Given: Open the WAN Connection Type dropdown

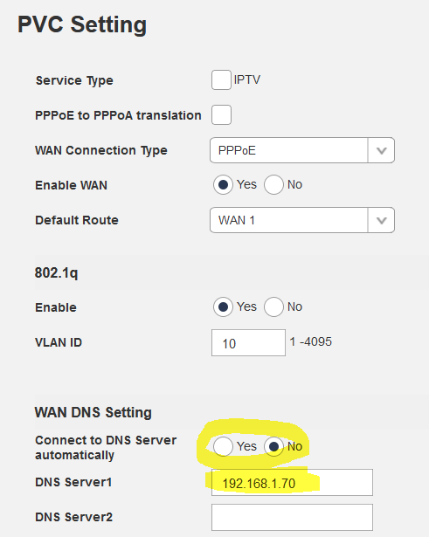Looking at the screenshot, I should click(302, 150).
